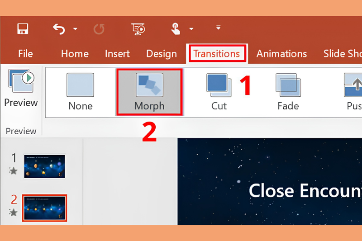Apply the Push transition
Image resolution: width=362 pixels, height=241 pixels.
point(353,91)
